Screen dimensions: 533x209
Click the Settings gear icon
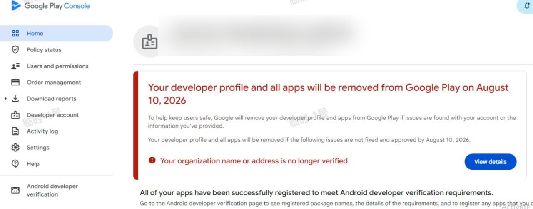point(15,148)
